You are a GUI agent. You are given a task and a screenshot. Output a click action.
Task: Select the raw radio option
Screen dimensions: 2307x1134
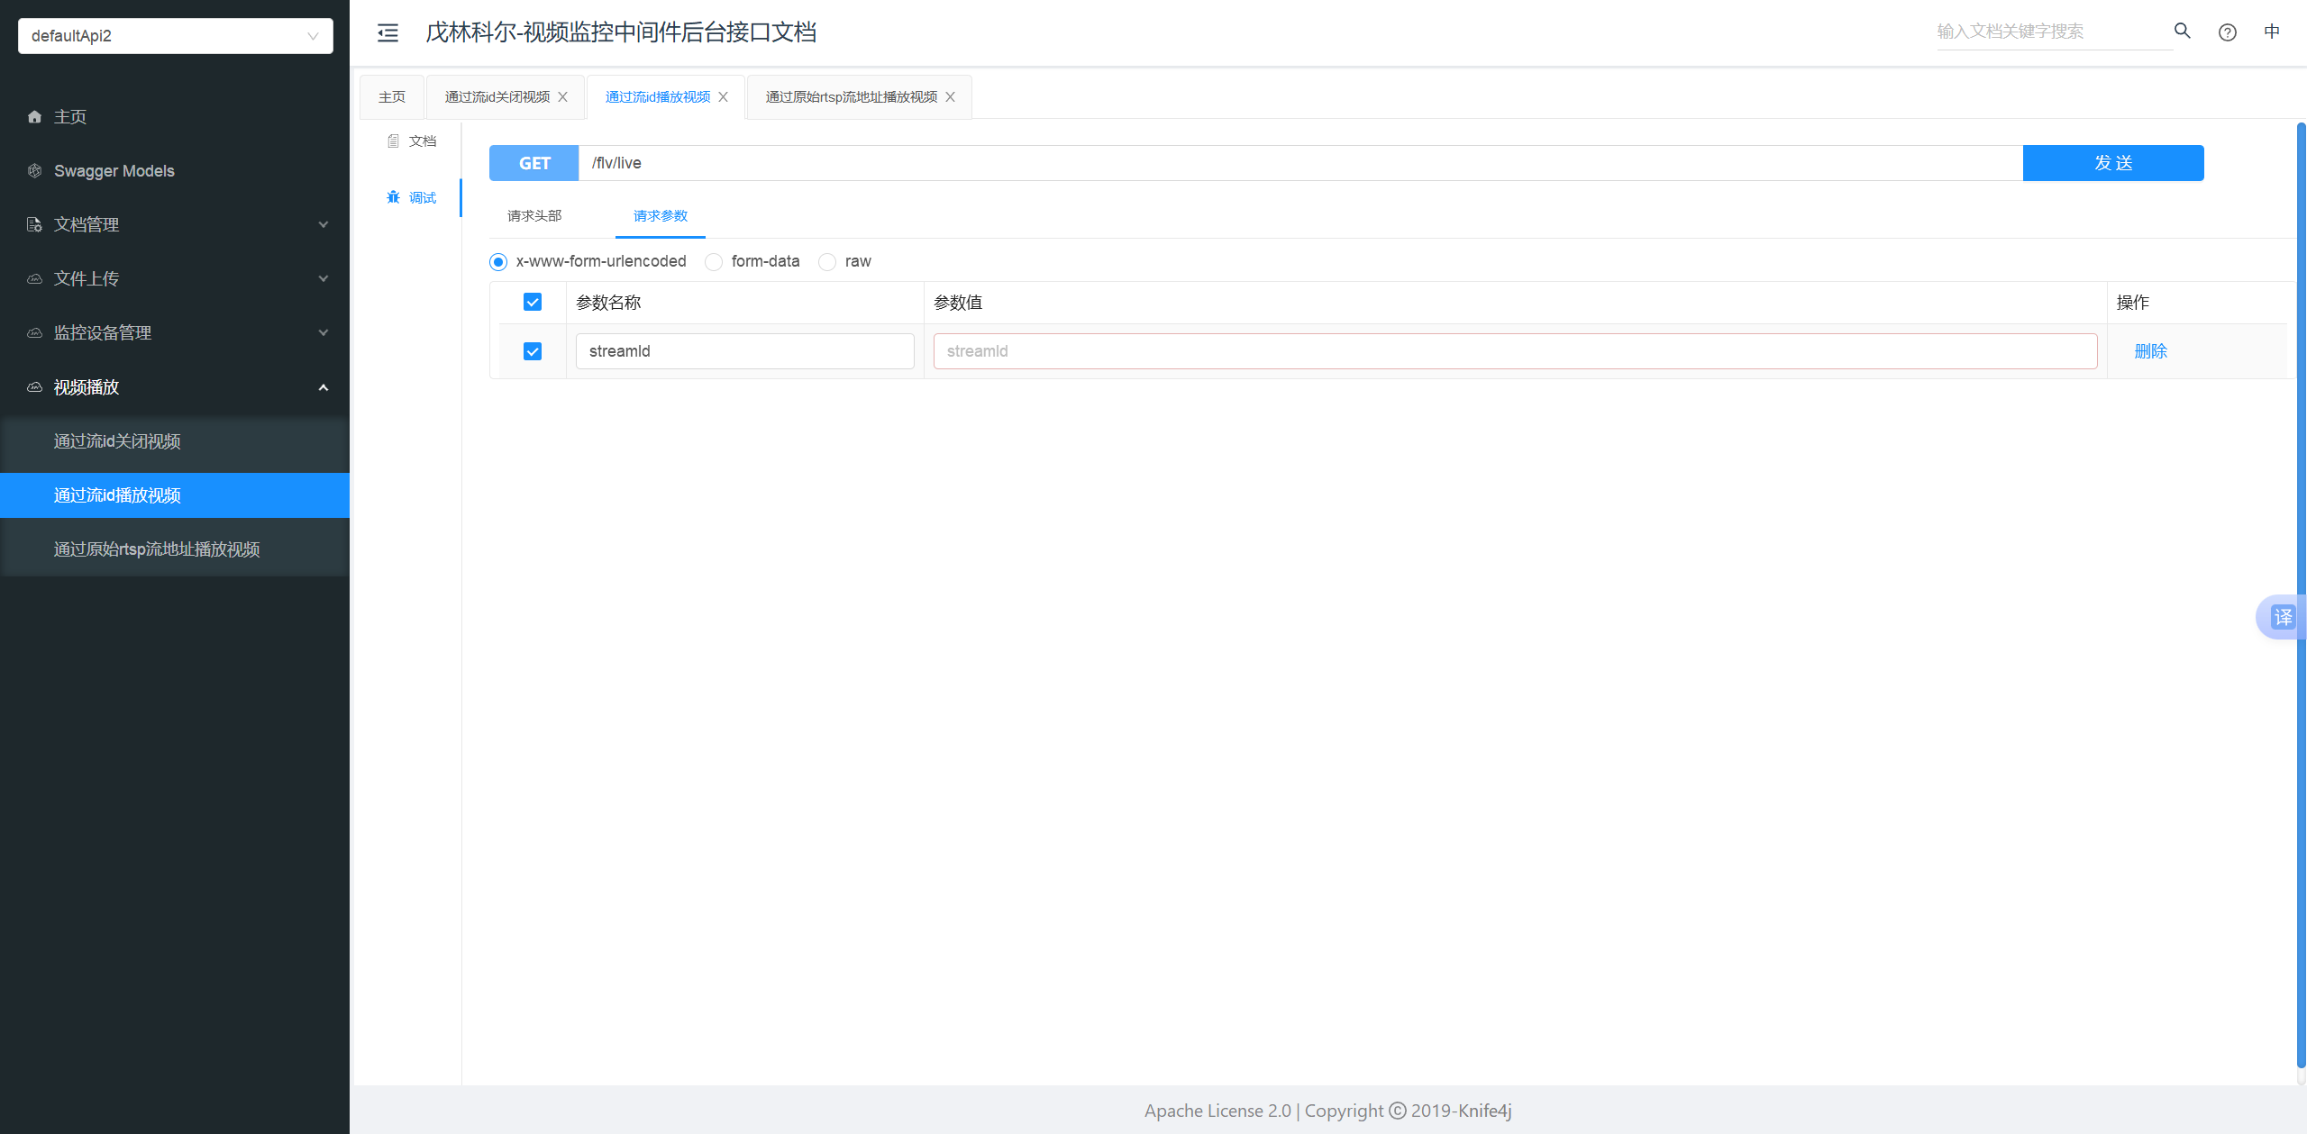tap(827, 262)
